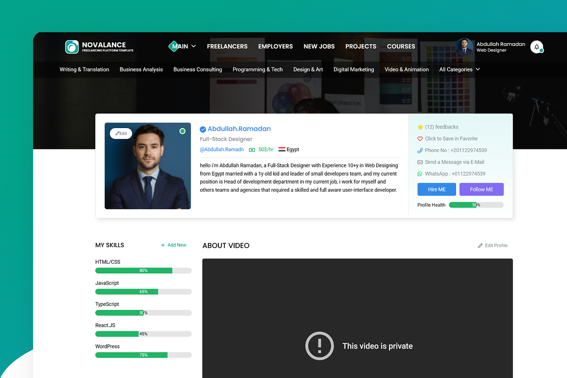Click the TypeScript 50% skill bar
Image resolution: width=567 pixels, height=378 pixels.
tap(144, 313)
